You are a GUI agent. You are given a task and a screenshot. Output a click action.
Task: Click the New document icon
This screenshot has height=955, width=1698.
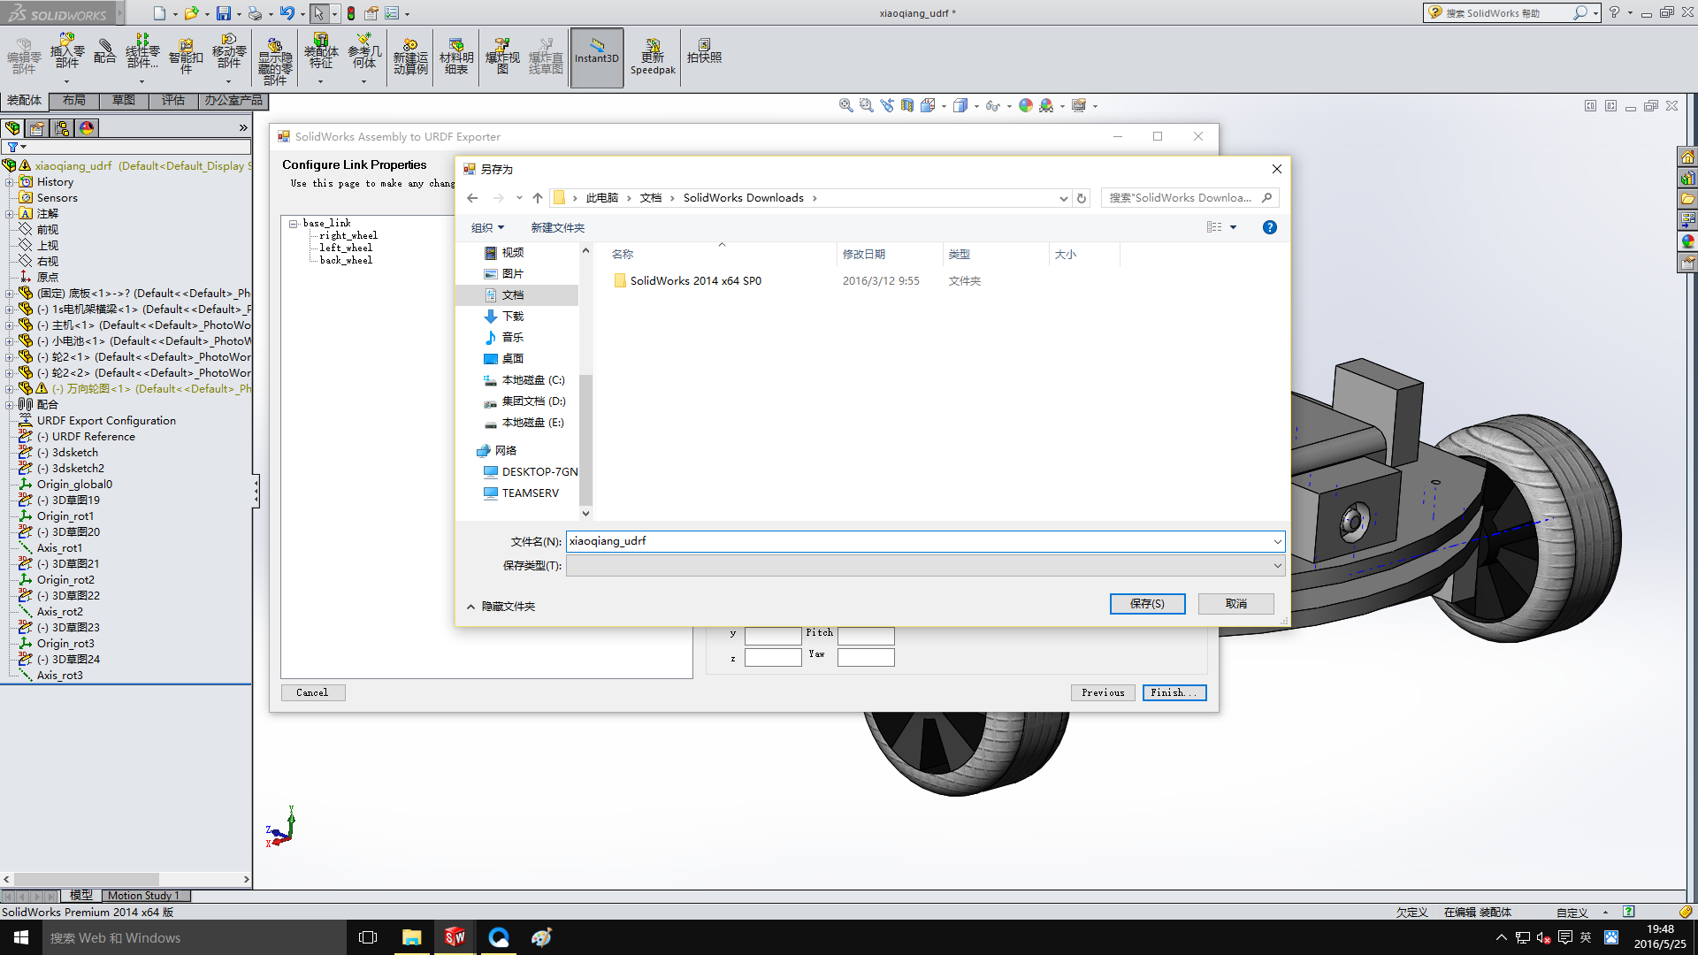click(159, 13)
